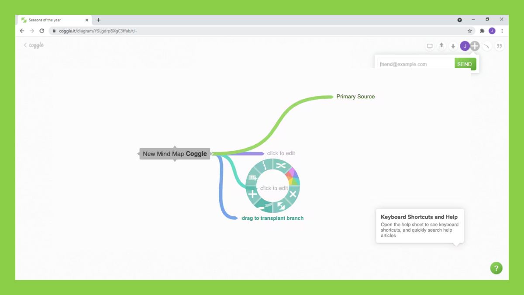
Task: Select the Primary Source branch label
Action: [x=355, y=97]
